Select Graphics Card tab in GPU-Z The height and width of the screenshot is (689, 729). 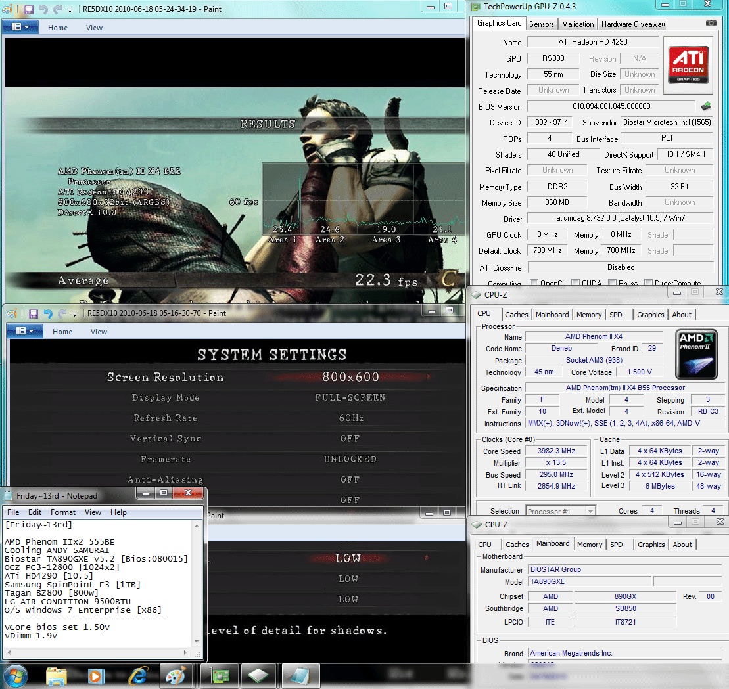point(500,23)
